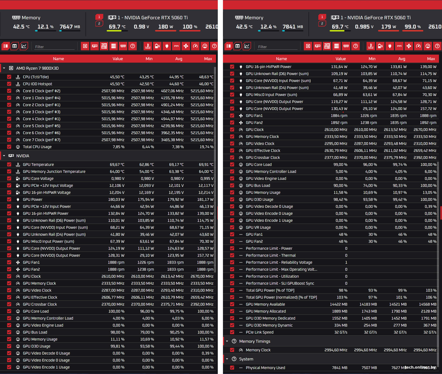This screenshot has height=374, width=442.
Task: Sort by Name column in left panel
Action: [58, 59]
